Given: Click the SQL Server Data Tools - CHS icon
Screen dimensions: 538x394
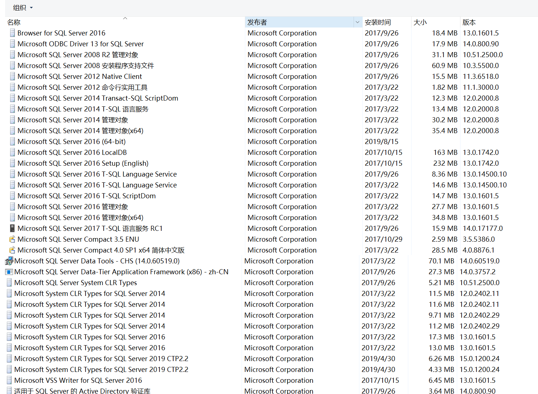Looking at the screenshot, I should click(x=9, y=261).
